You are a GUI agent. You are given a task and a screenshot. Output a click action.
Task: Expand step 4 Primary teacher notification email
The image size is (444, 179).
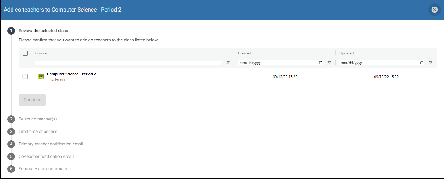[51, 144]
